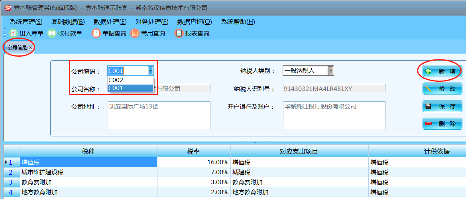Screen dimensions: 466x199
Task: Sort by the 税率 column header
Action: click(x=194, y=152)
